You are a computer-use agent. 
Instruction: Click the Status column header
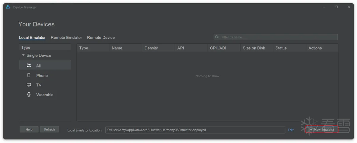click(x=289, y=48)
